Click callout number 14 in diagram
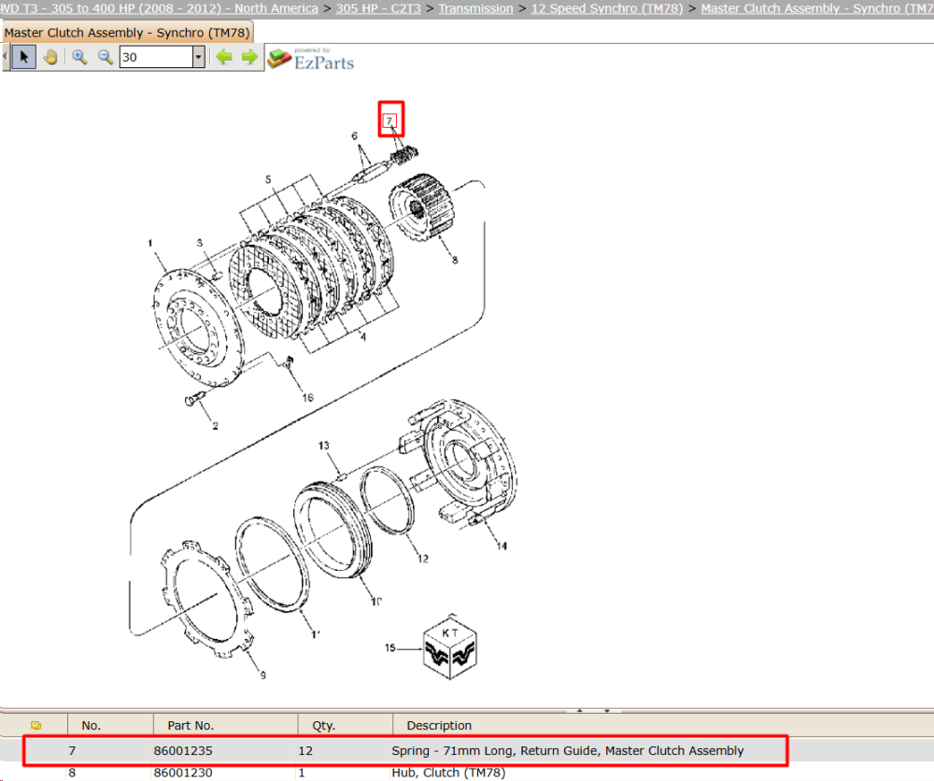Image resolution: width=934 pixels, height=781 pixels. (502, 546)
